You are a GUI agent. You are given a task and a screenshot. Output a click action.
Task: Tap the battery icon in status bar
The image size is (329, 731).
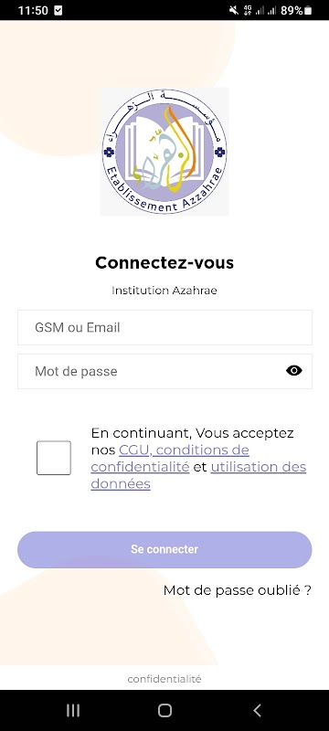308,10
